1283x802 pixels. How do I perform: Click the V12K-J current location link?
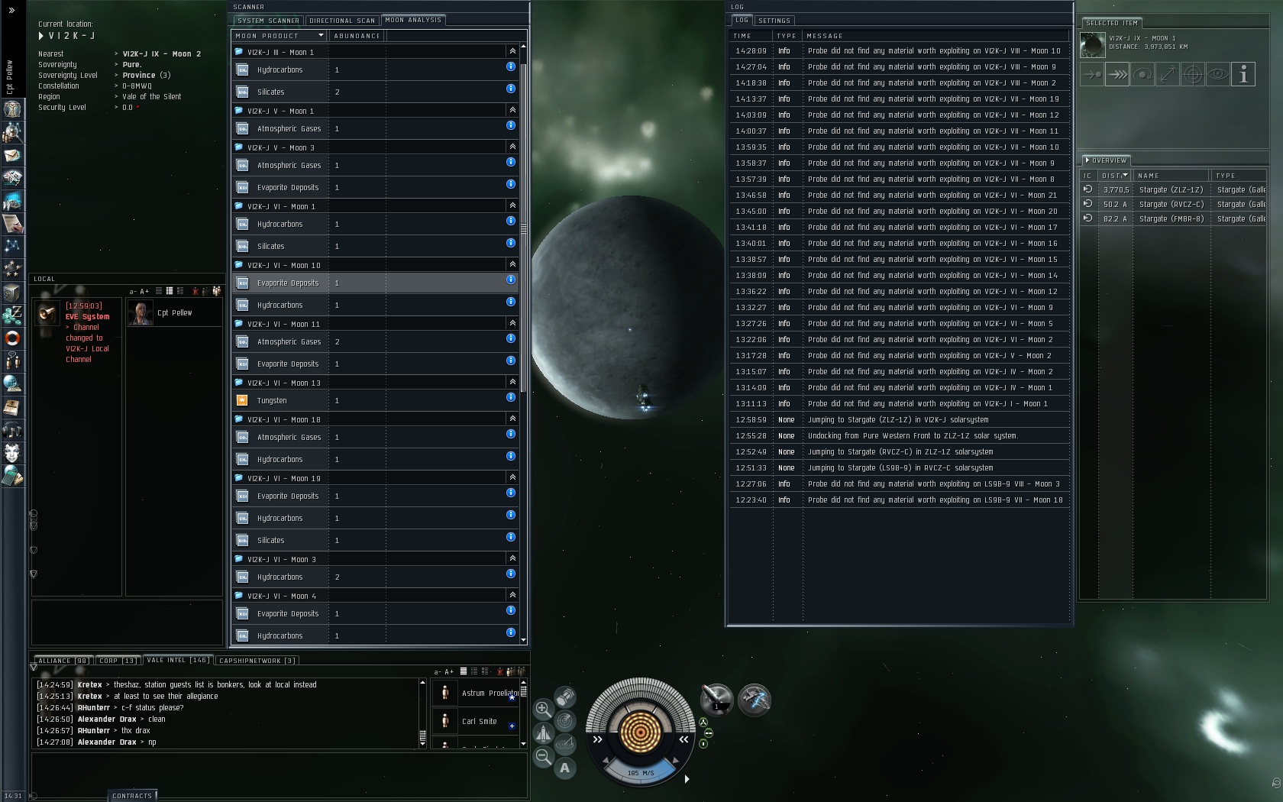click(72, 36)
